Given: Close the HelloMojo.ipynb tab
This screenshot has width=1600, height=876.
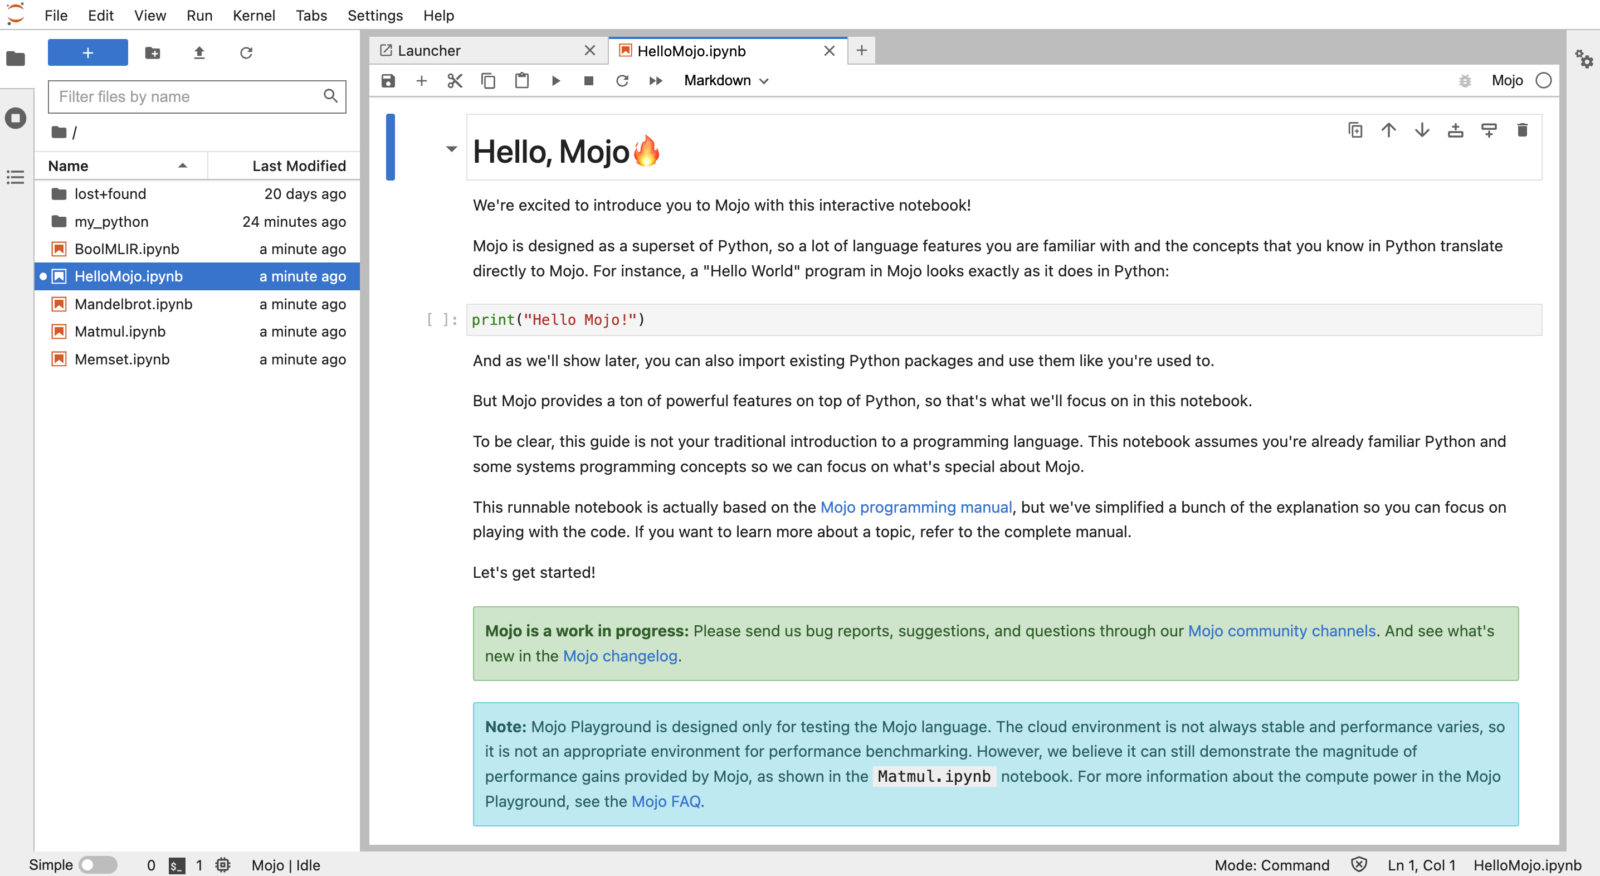Looking at the screenshot, I should coord(829,51).
